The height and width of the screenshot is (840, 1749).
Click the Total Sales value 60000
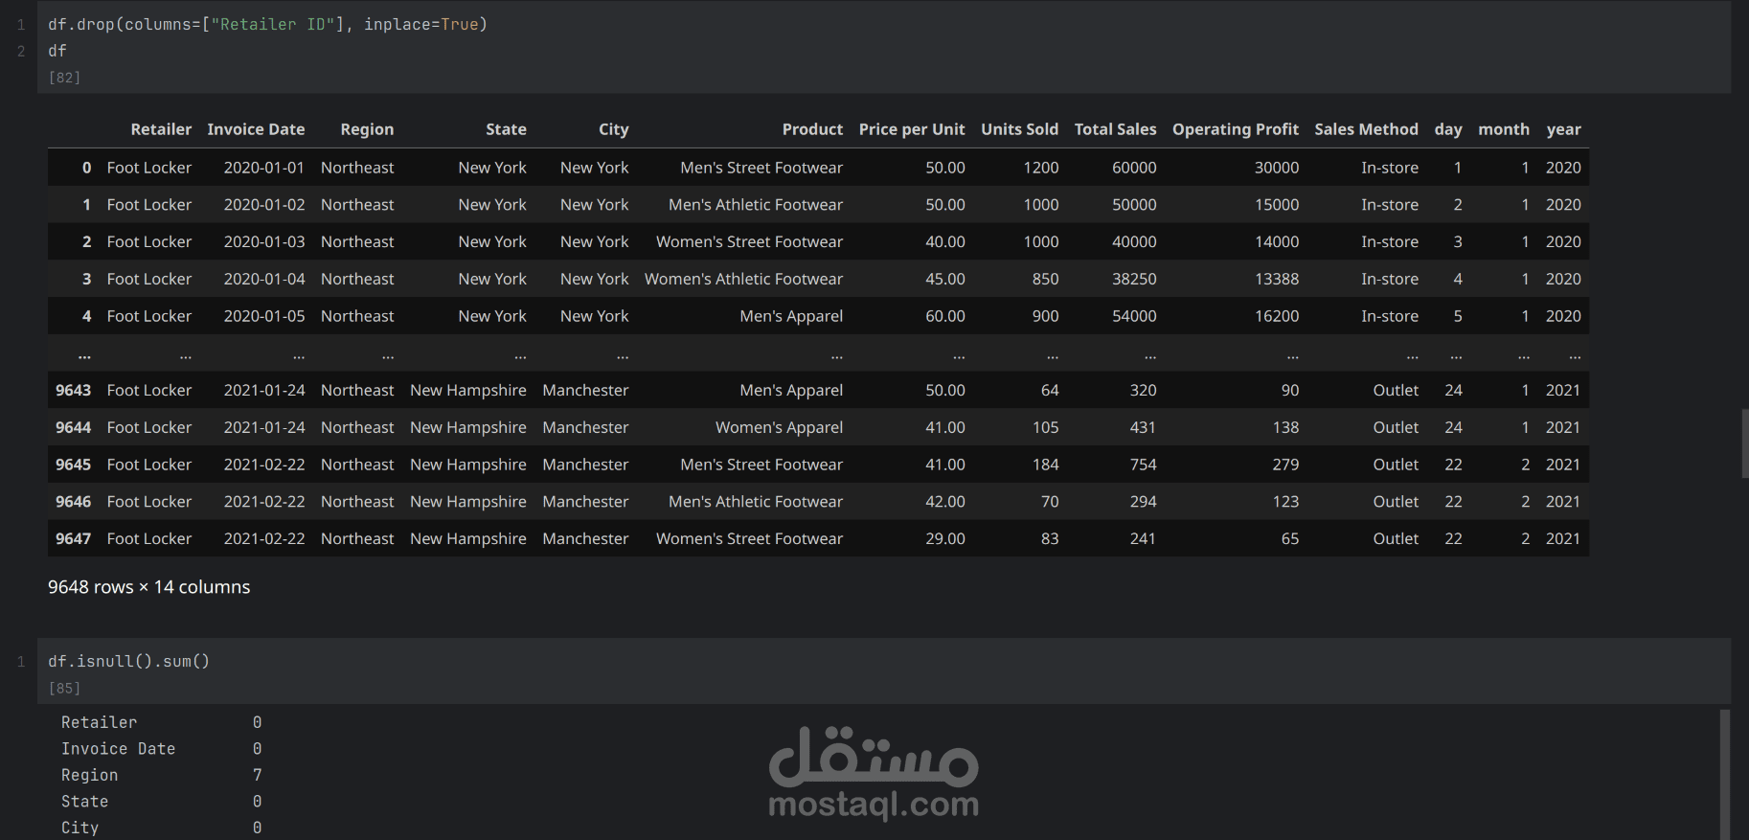click(1134, 168)
